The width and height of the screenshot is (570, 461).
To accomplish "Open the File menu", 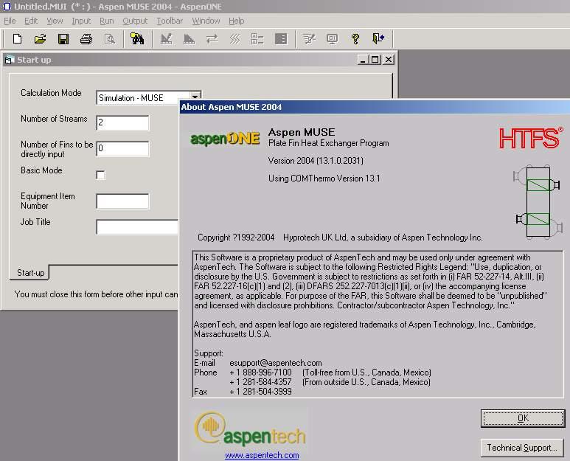I will tap(10, 21).
